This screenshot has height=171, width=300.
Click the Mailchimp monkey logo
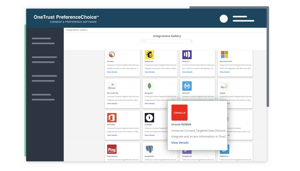click(149, 55)
